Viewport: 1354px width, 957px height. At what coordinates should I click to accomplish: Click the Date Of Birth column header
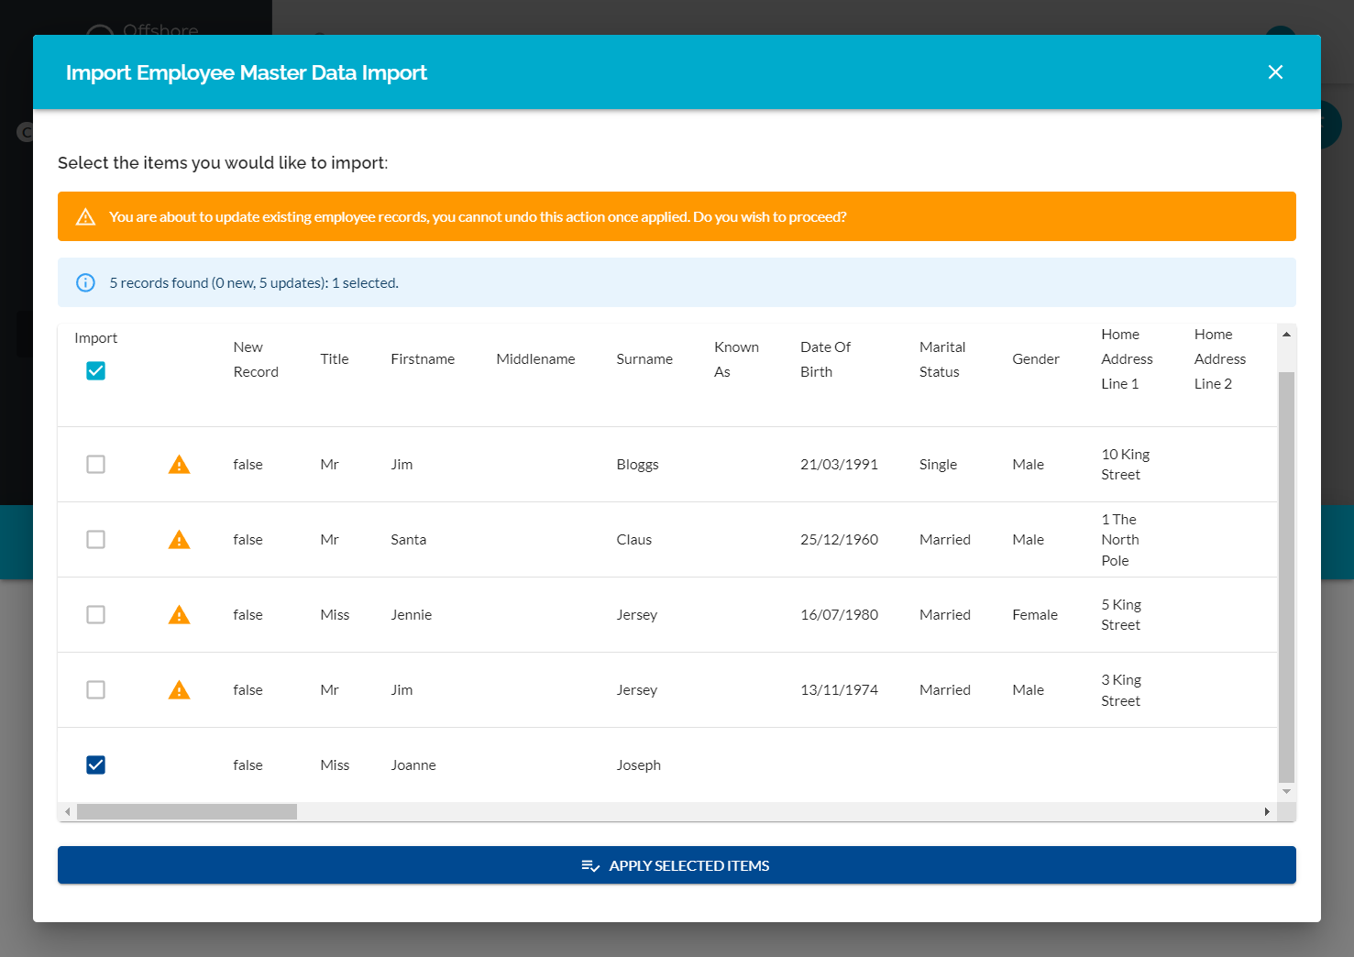tap(825, 359)
